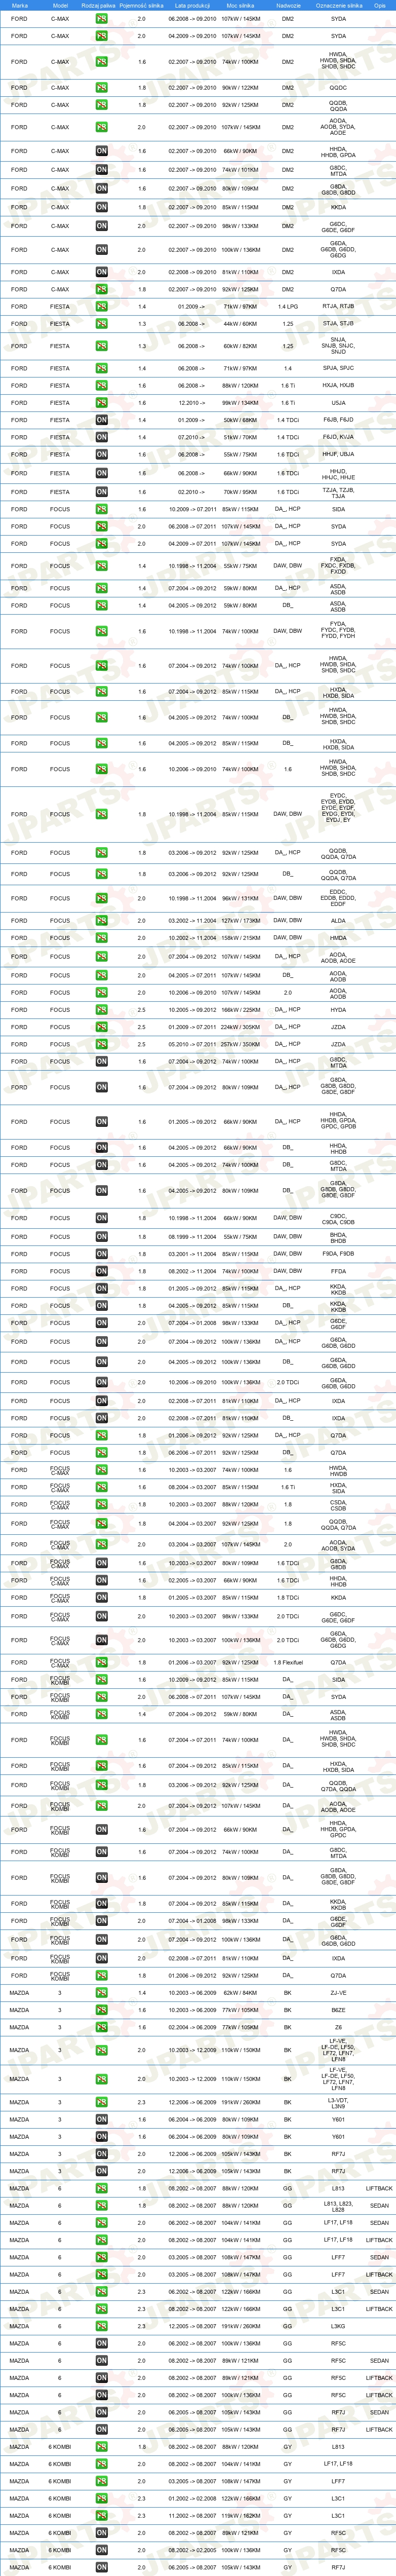396x2576 pixels.
Task: Select the 'L3-VDT, L3N9' engine code cell
Action: [x=338, y=2102]
